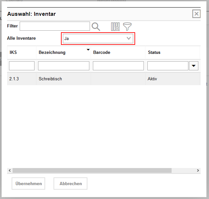The height and width of the screenshot is (199, 209).
Task: Click the Status column filter field
Action: [168, 66]
